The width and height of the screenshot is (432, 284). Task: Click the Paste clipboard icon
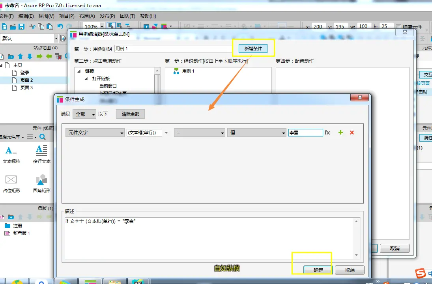(x=50, y=26)
